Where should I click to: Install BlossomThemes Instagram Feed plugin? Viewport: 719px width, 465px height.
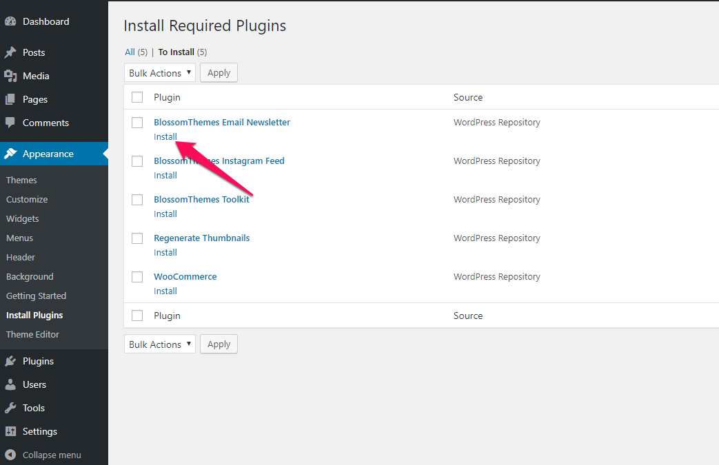coord(165,176)
